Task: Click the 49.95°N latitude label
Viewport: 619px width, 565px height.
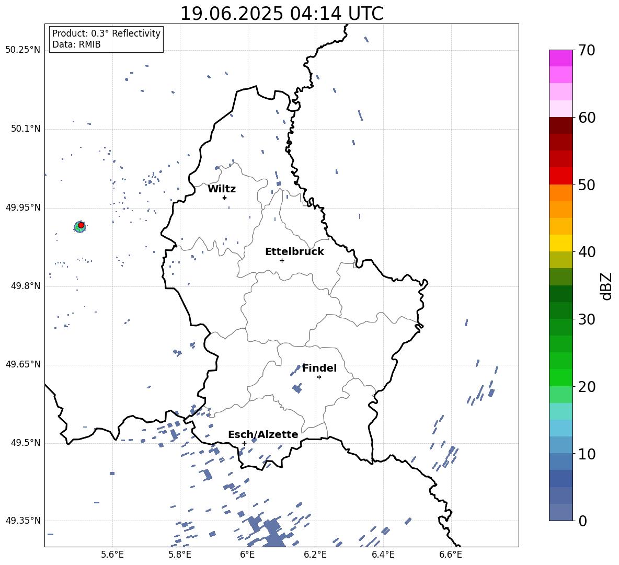Action: pos(23,207)
